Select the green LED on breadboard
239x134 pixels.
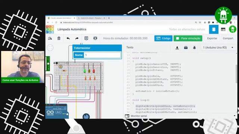point(85,71)
